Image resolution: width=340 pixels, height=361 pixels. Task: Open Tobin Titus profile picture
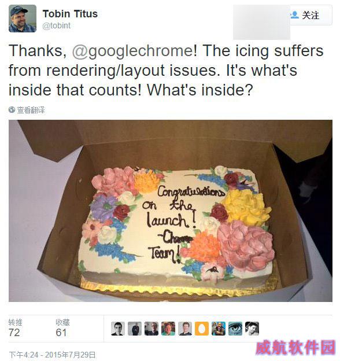click(23, 19)
